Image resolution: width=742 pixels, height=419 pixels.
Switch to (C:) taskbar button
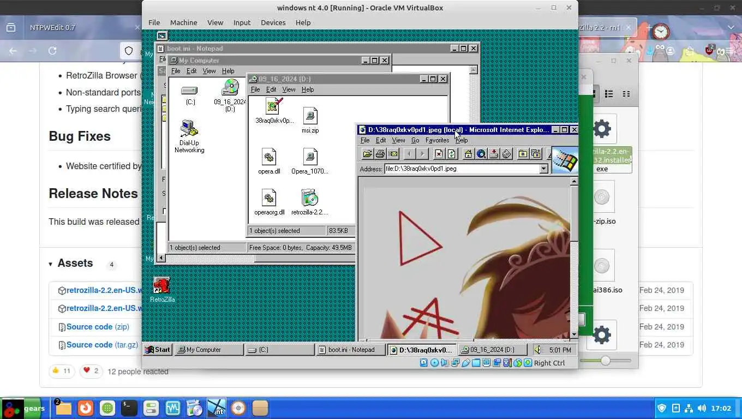(x=279, y=350)
